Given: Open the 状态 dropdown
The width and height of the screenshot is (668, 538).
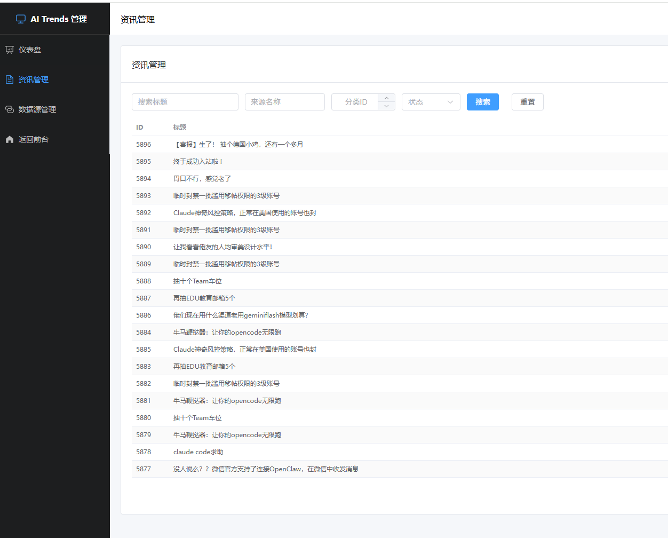Looking at the screenshot, I should 431,102.
